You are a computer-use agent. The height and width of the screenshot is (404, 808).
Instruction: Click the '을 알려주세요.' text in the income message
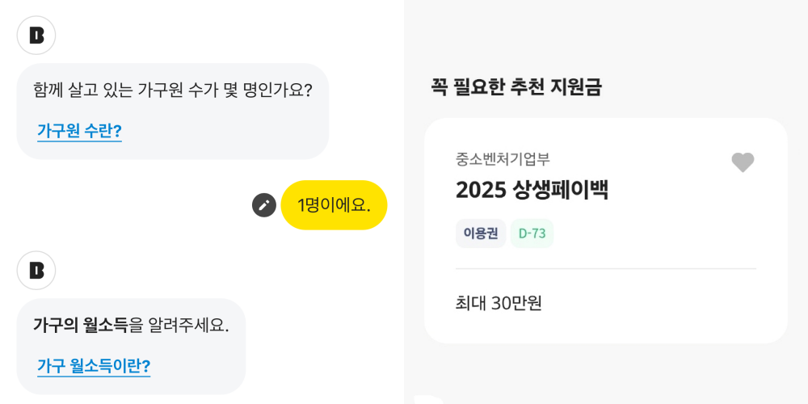point(179,325)
